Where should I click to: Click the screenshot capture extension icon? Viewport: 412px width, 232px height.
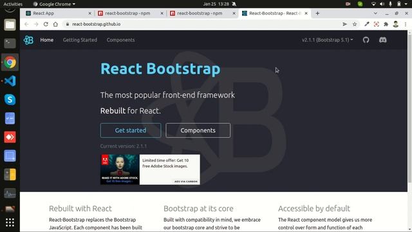click(376, 24)
